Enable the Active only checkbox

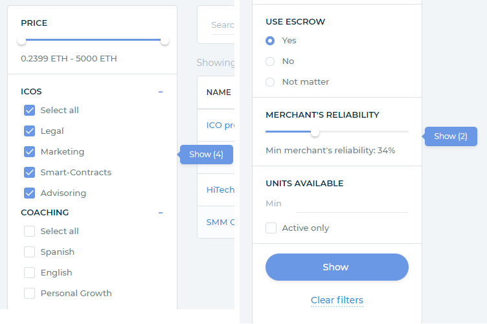pyautogui.click(x=271, y=228)
